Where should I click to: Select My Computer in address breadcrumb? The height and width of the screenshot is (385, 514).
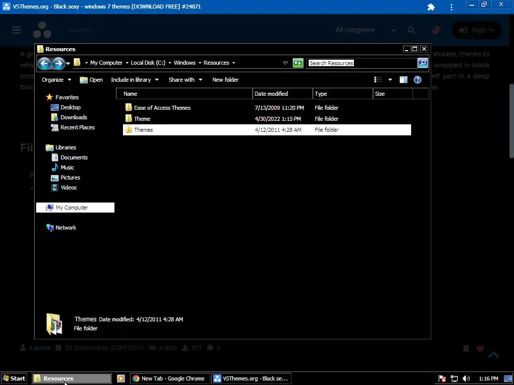[x=106, y=63]
